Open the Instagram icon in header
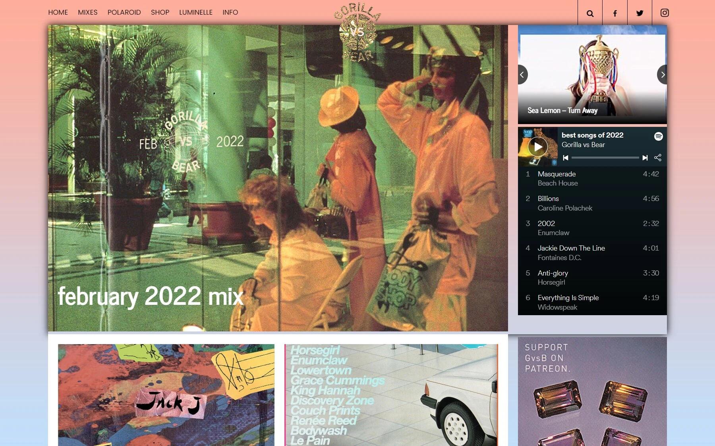The image size is (715, 446). coord(664,13)
